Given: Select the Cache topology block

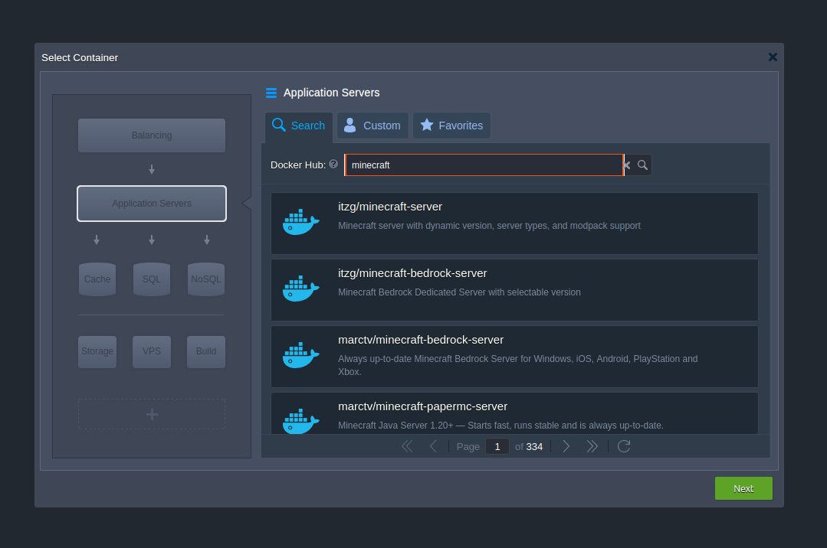Looking at the screenshot, I should tap(97, 279).
